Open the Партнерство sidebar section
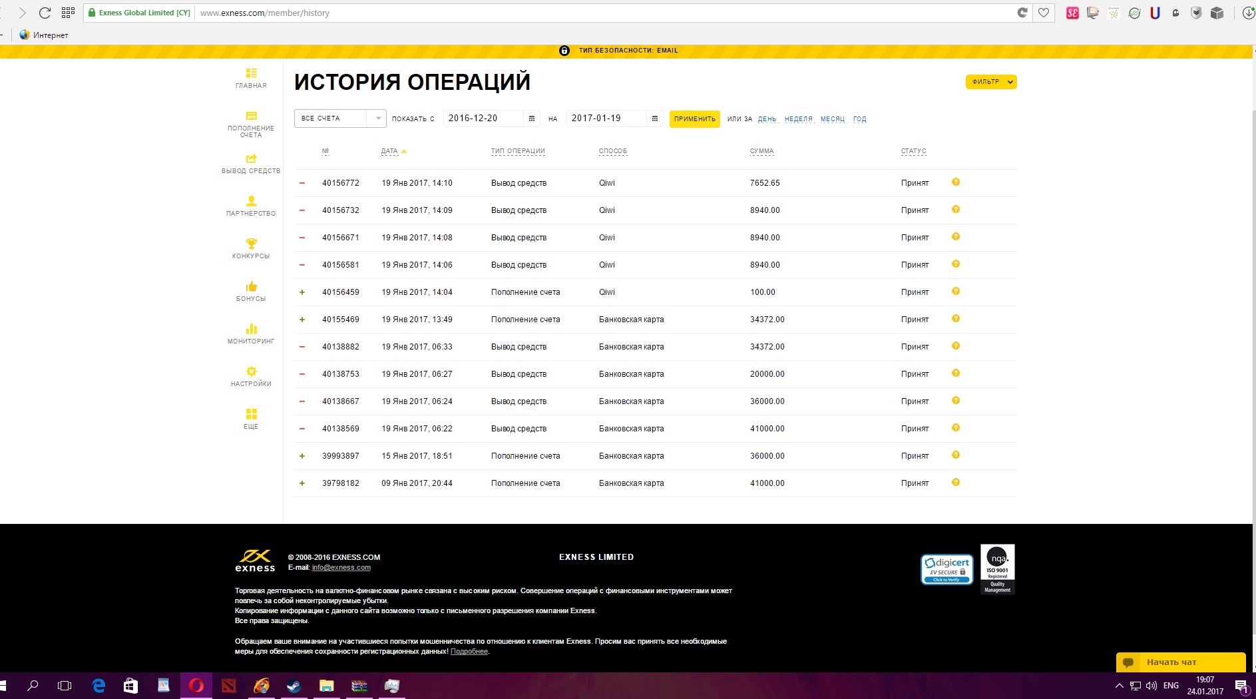 coord(251,206)
